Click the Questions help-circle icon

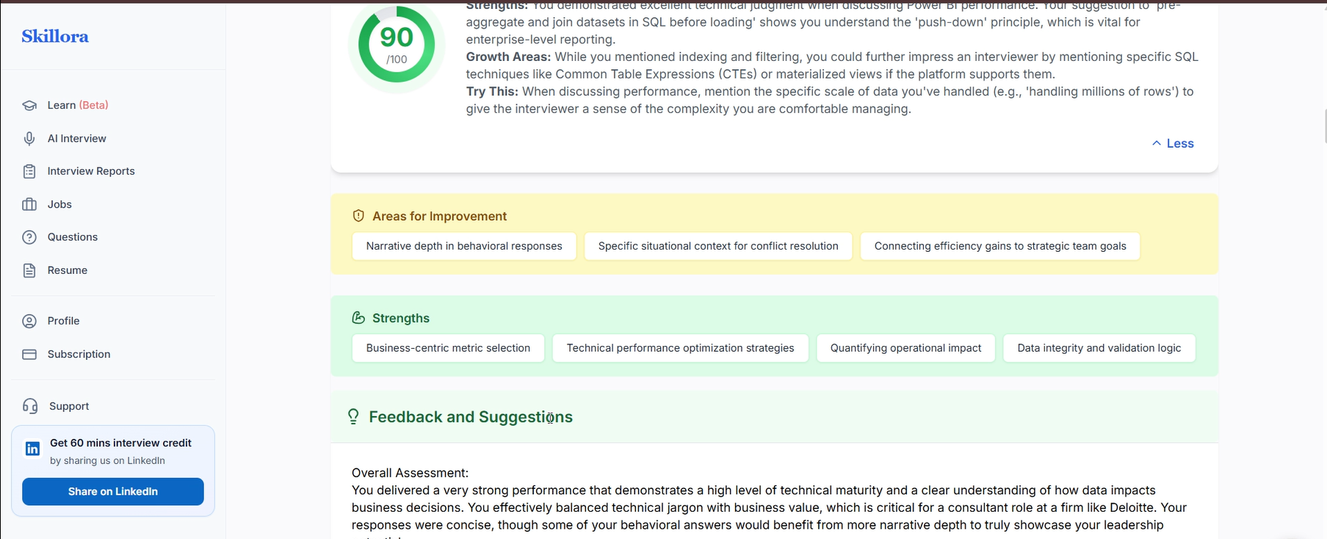click(29, 237)
